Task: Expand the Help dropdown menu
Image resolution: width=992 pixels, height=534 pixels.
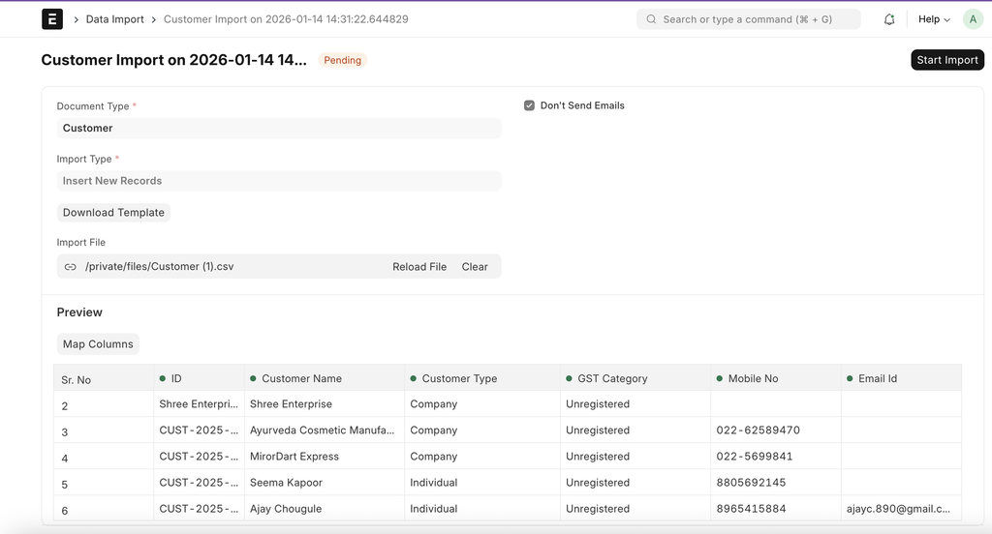Action: tap(934, 19)
